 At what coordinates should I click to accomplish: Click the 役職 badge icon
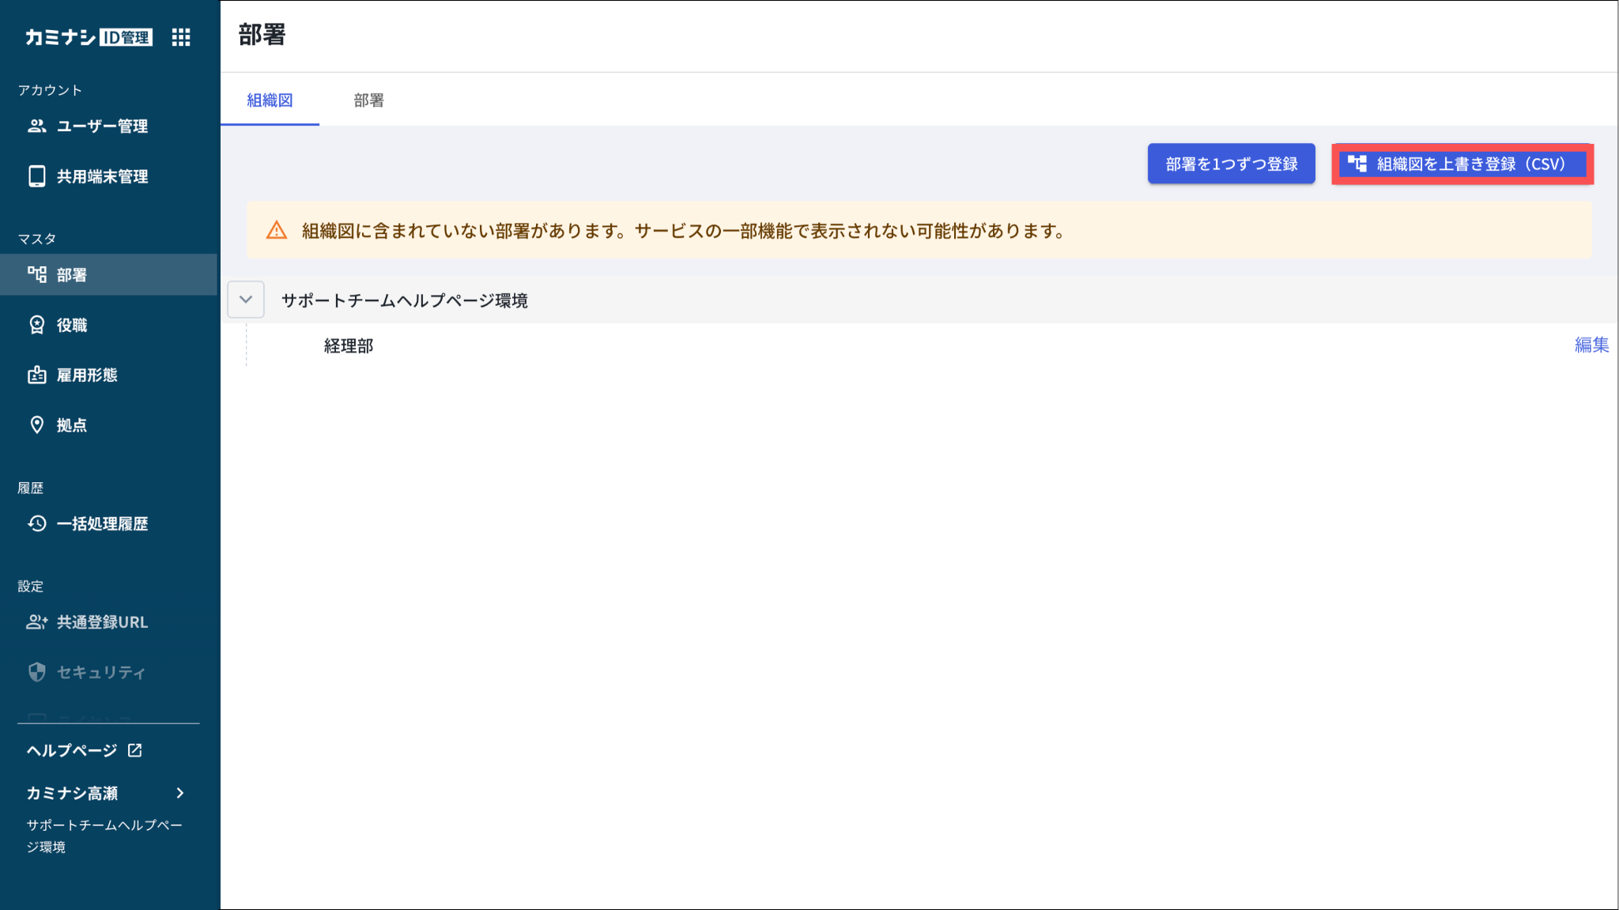pyautogui.click(x=36, y=325)
